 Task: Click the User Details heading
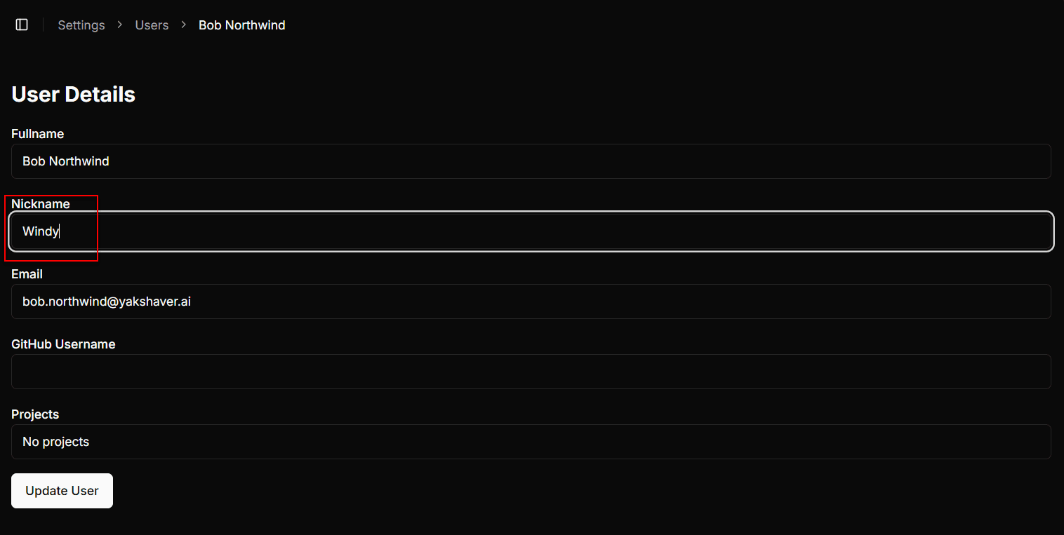(74, 95)
